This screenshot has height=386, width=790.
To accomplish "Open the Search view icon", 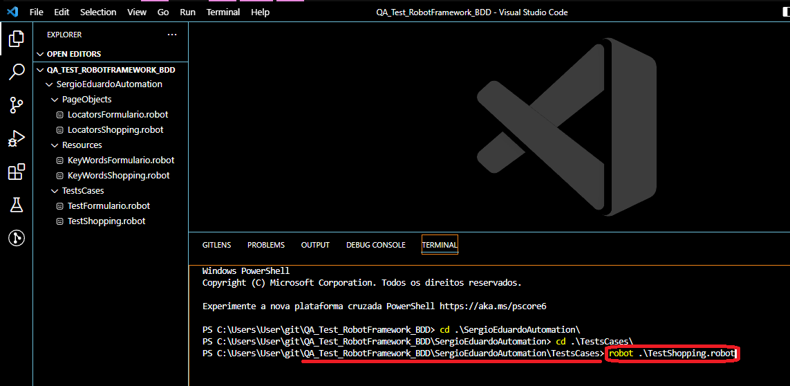I will pos(17,72).
